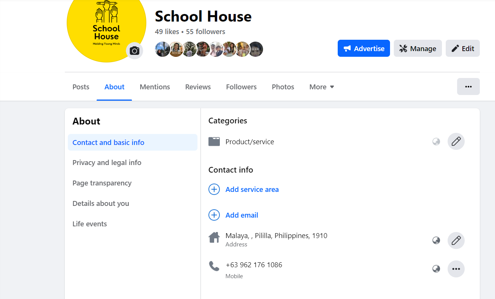Click the first follower avatar
This screenshot has width=495, height=299.
163,49
